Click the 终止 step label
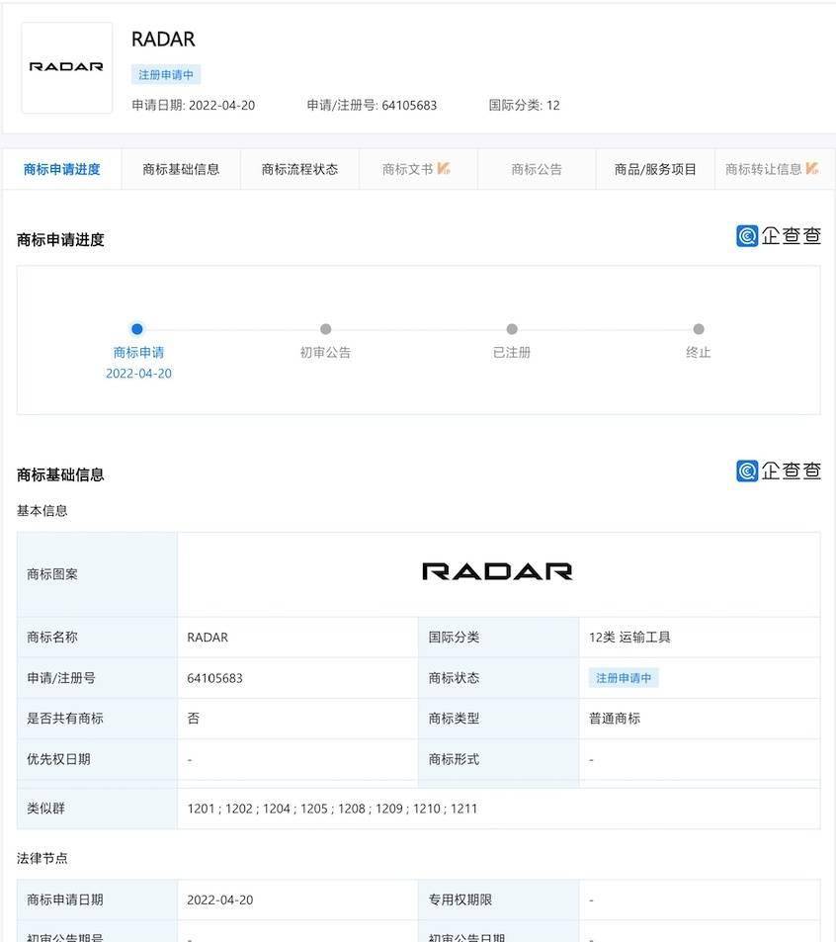This screenshot has width=836, height=942. [x=699, y=352]
